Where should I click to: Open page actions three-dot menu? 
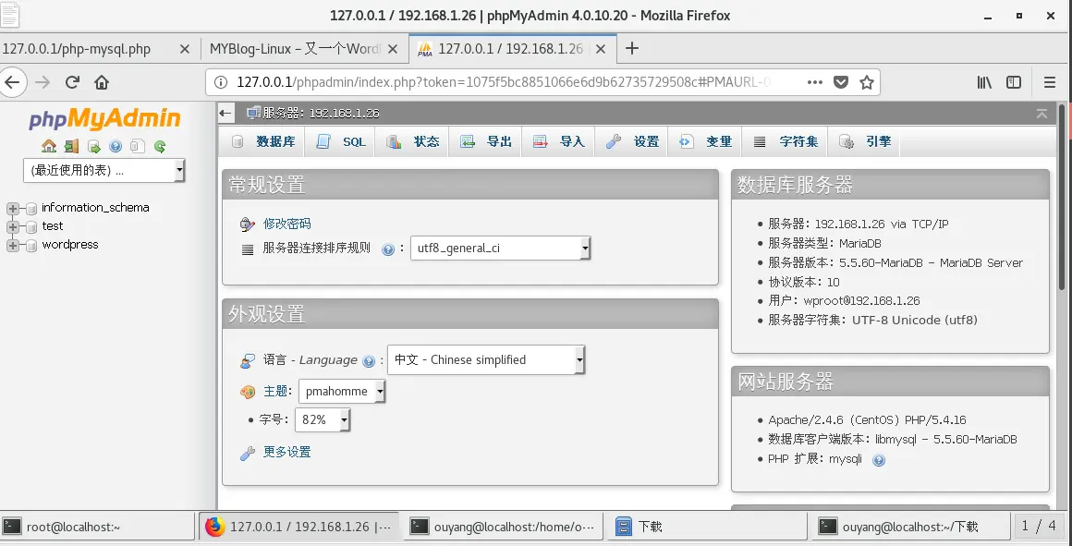pos(814,83)
